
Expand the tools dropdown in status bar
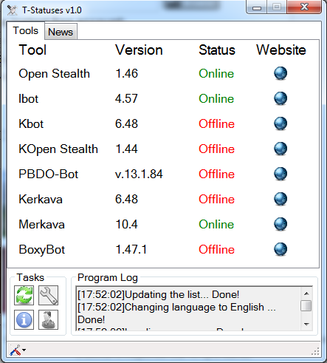click(x=18, y=350)
